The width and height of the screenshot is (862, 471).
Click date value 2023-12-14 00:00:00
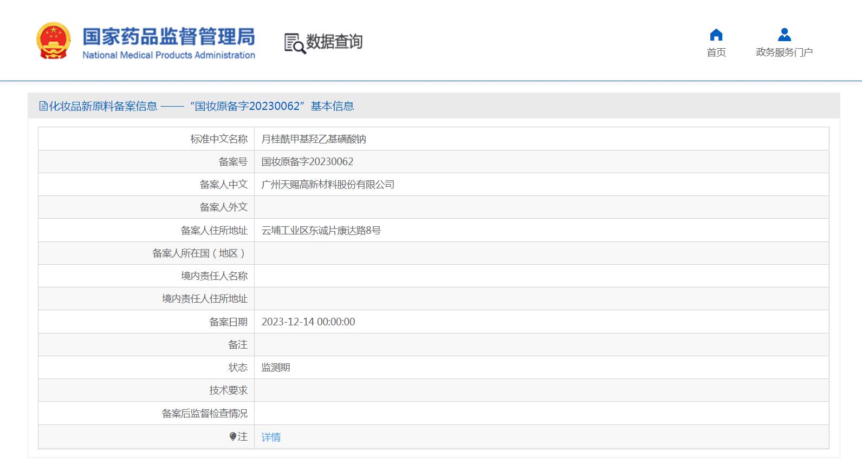pos(308,322)
